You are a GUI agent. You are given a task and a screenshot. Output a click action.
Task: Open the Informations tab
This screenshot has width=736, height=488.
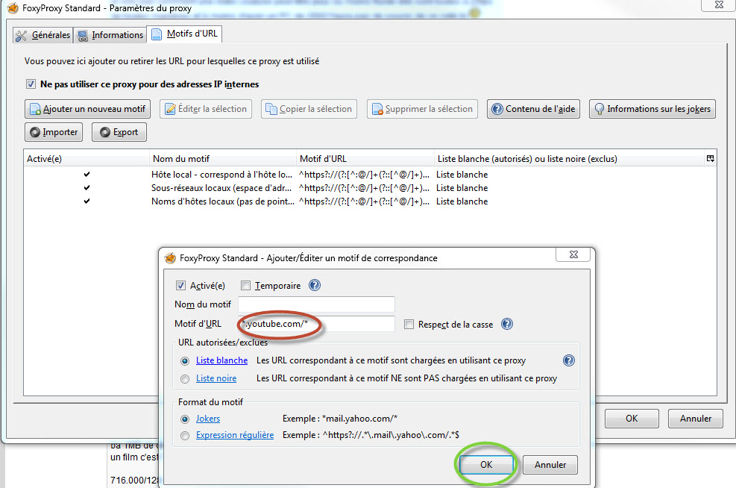tap(110, 35)
